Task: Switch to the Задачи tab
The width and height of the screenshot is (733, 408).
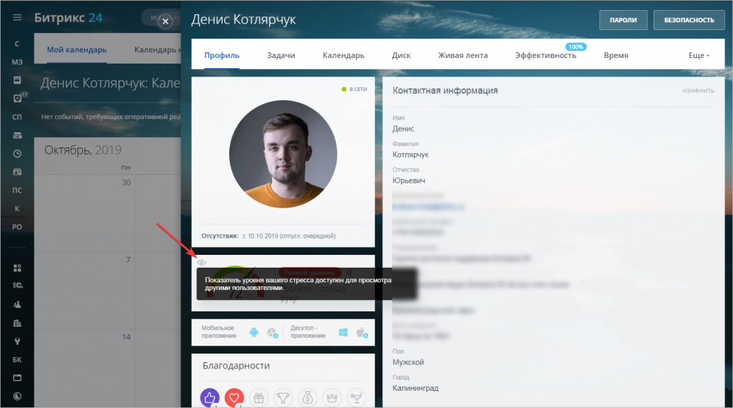Action: [281, 55]
